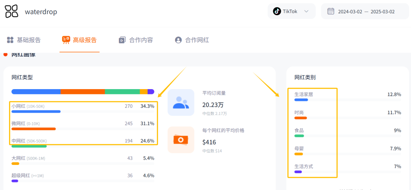Click the orange money bill icon
411x190 pixels.
coord(181,140)
